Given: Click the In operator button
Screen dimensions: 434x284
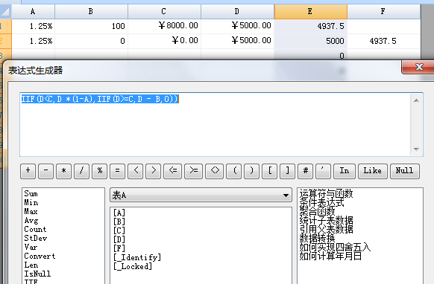Looking at the screenshot, I should point(345,171).
